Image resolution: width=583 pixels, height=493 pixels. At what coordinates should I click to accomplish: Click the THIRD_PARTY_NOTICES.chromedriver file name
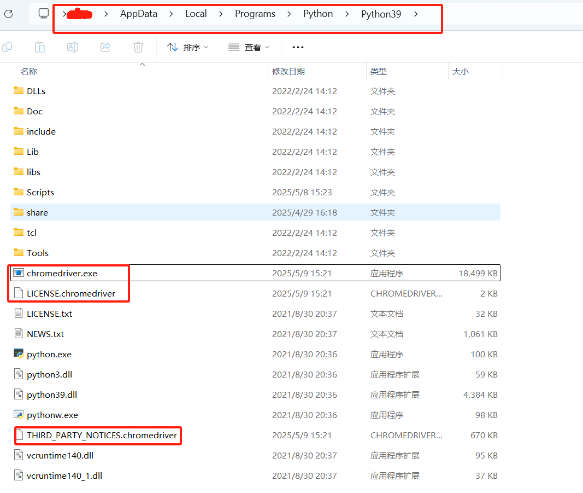point(102,436)
